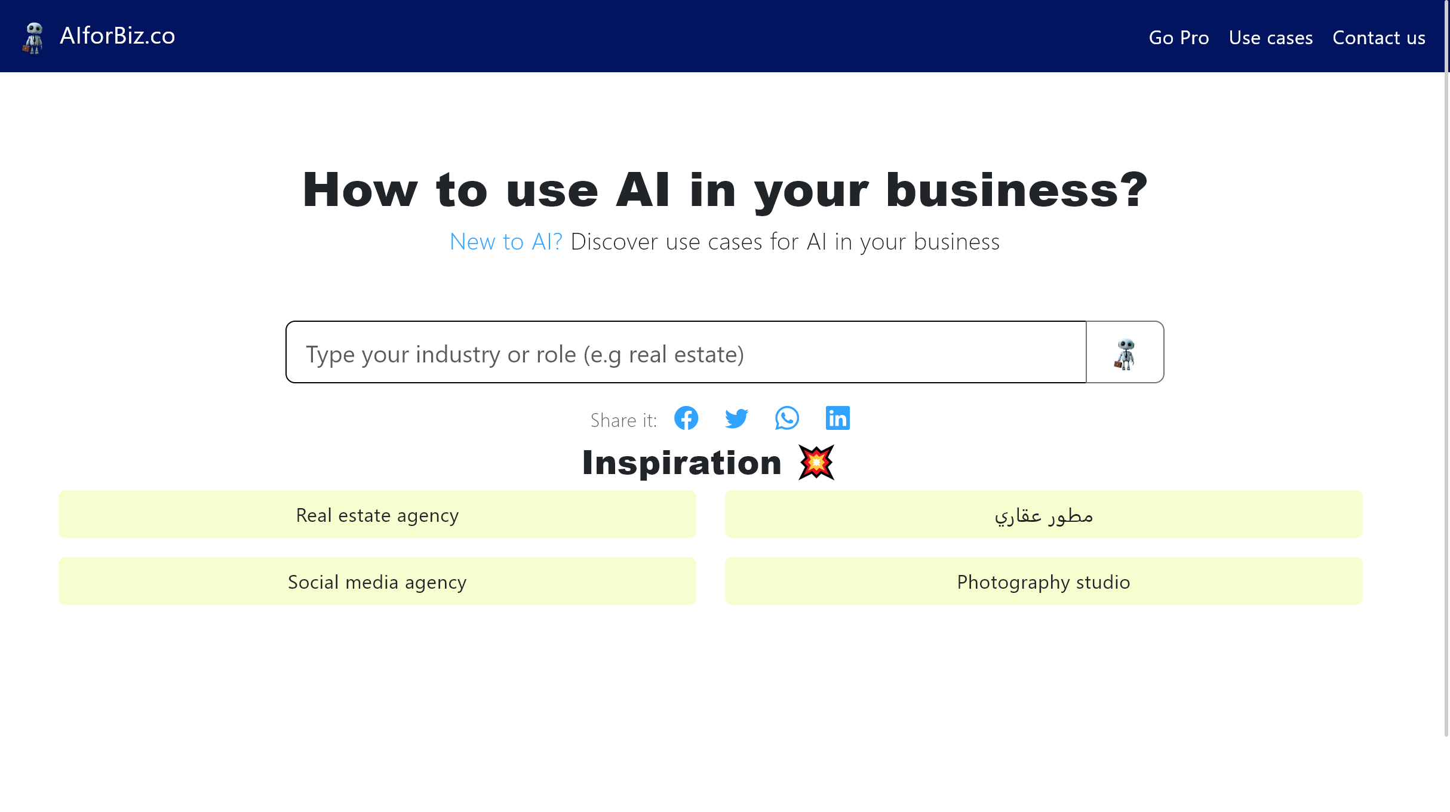Click the explosion inspiration emoji icon
This screenshot has width=1450, height=812.
(x=816, y=462)
